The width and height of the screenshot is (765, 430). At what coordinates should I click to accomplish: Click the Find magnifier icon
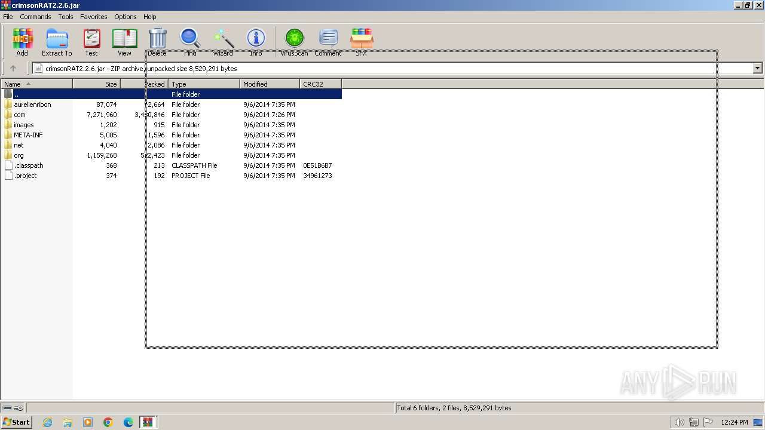[x=190, y=41]
